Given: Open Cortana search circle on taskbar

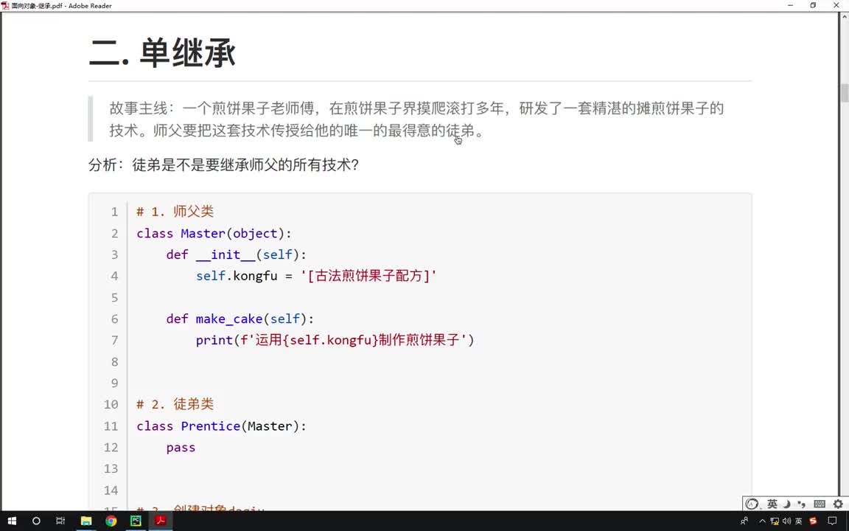Looking at the screenshot, I should click(x=36, y=521).
